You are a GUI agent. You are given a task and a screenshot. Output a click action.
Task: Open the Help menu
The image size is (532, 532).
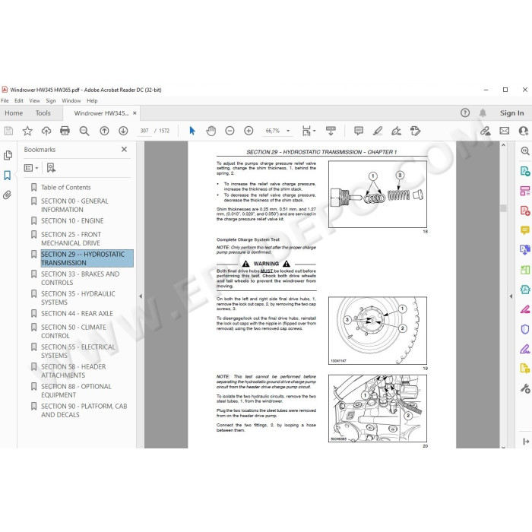pos(92,101)
